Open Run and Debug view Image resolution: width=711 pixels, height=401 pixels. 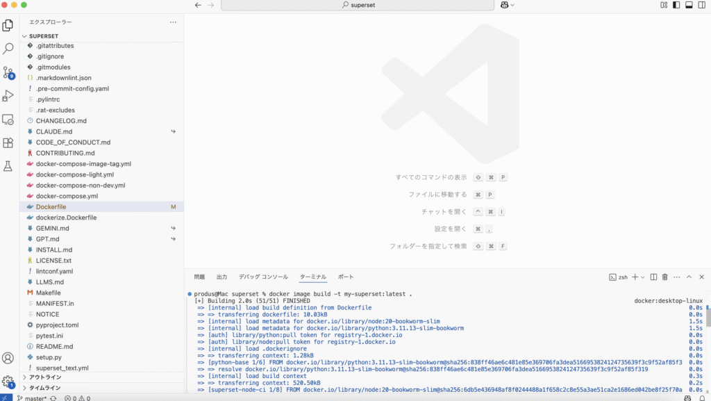tap(8, 96)
